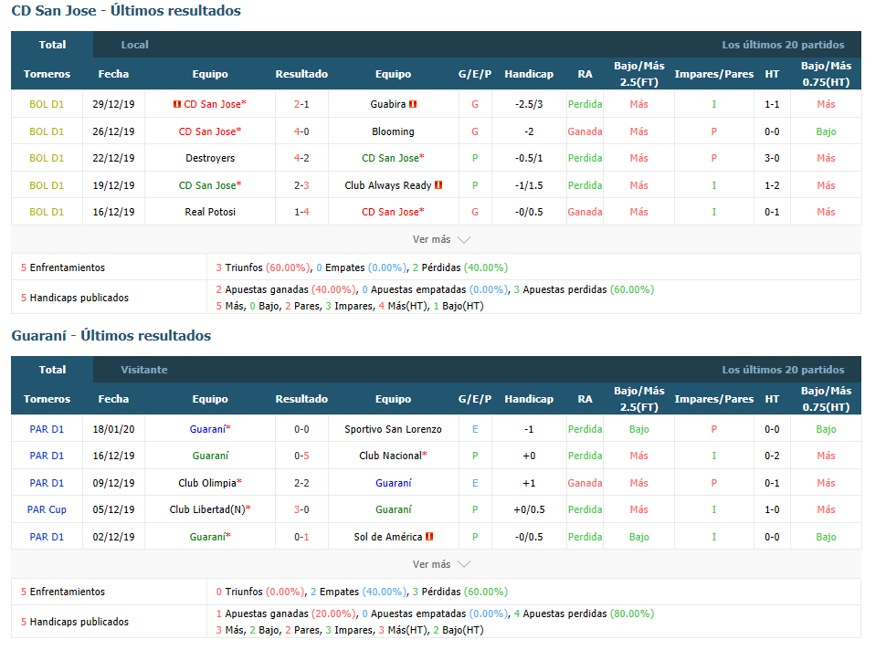The height and width of the screenshot is (650, 886).
Task: Expand Ver más under Guaraní results
Action: (x=441, y=564)
